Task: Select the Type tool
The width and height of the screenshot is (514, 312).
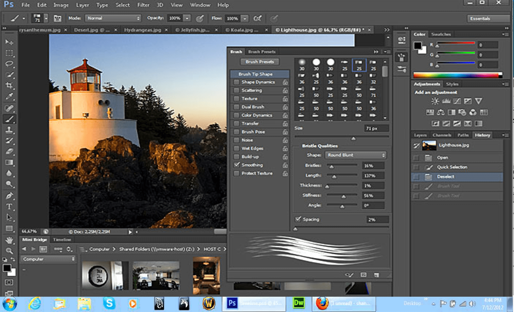Action: (x=9, y=207)
